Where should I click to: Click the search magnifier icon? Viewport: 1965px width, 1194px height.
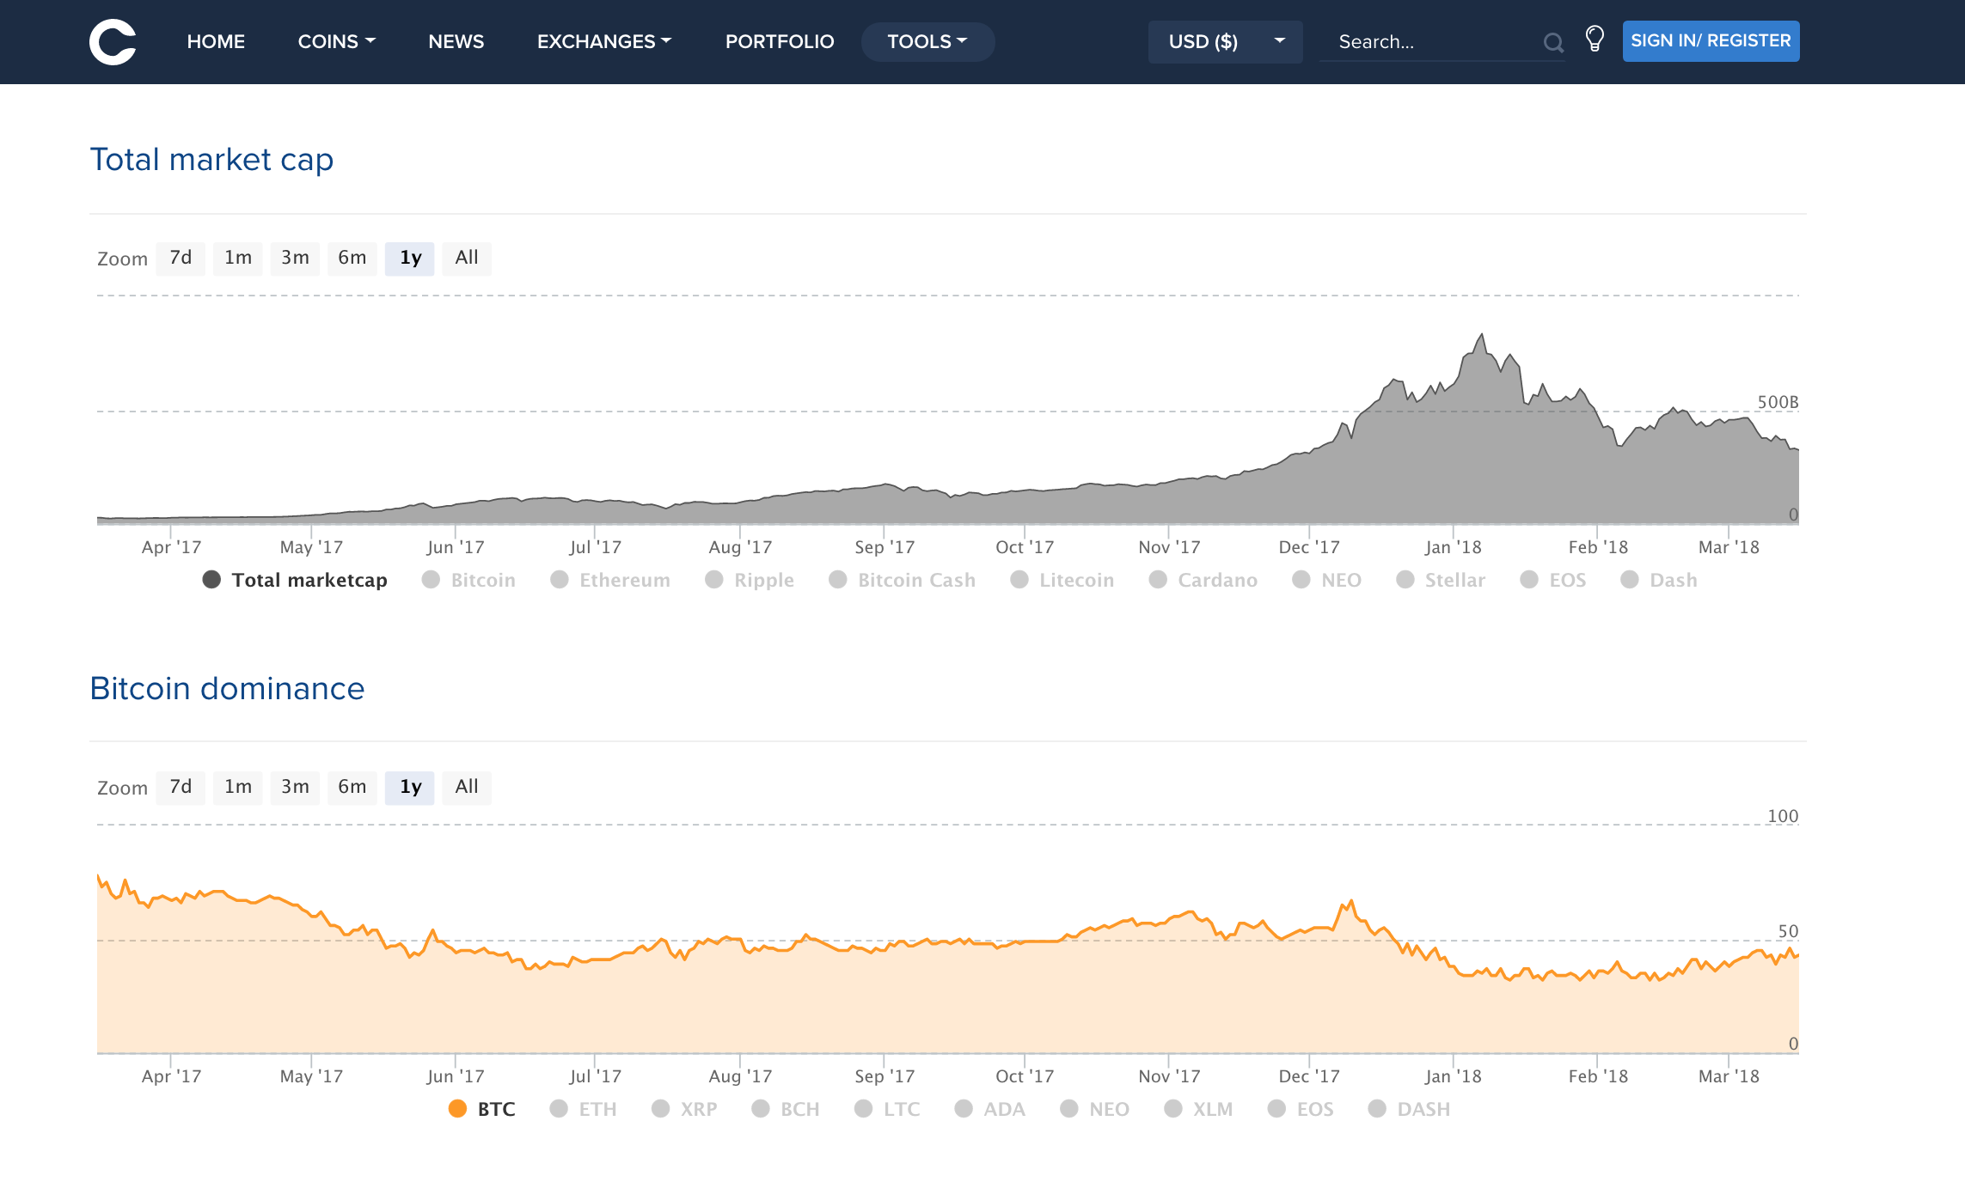pyautogui.click(x=1553, y=41)
